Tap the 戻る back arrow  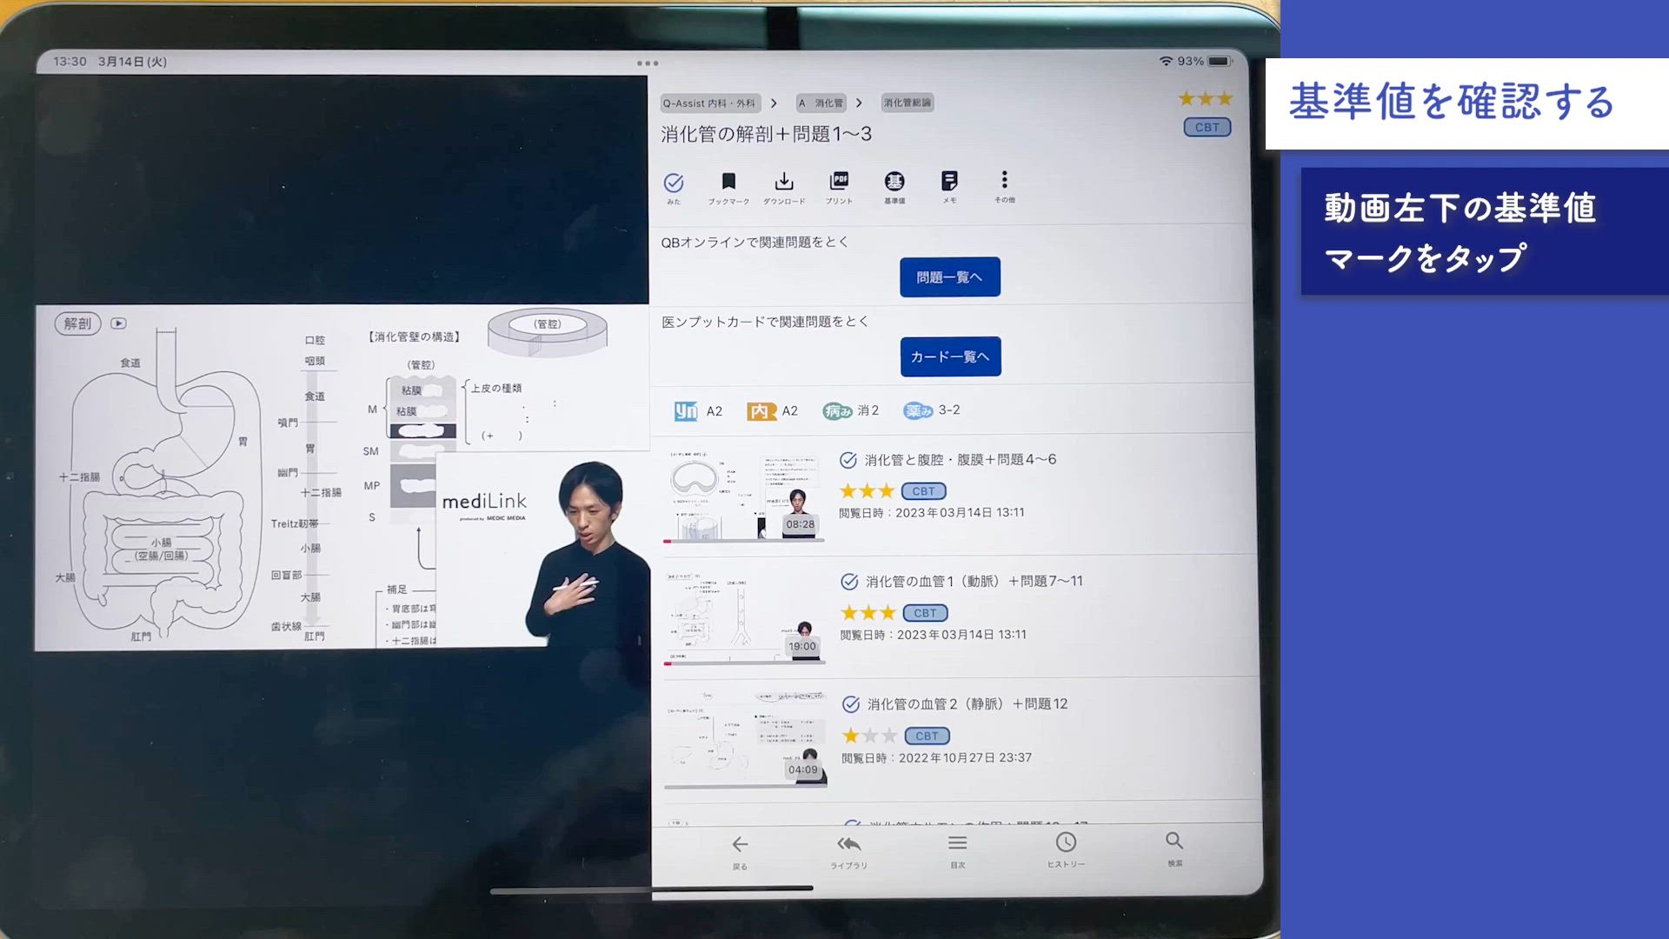click(740, 844)
